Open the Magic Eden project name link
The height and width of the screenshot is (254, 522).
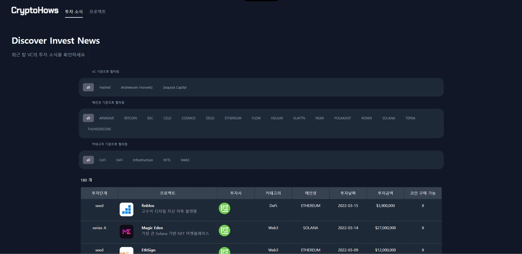pos(152,228)
